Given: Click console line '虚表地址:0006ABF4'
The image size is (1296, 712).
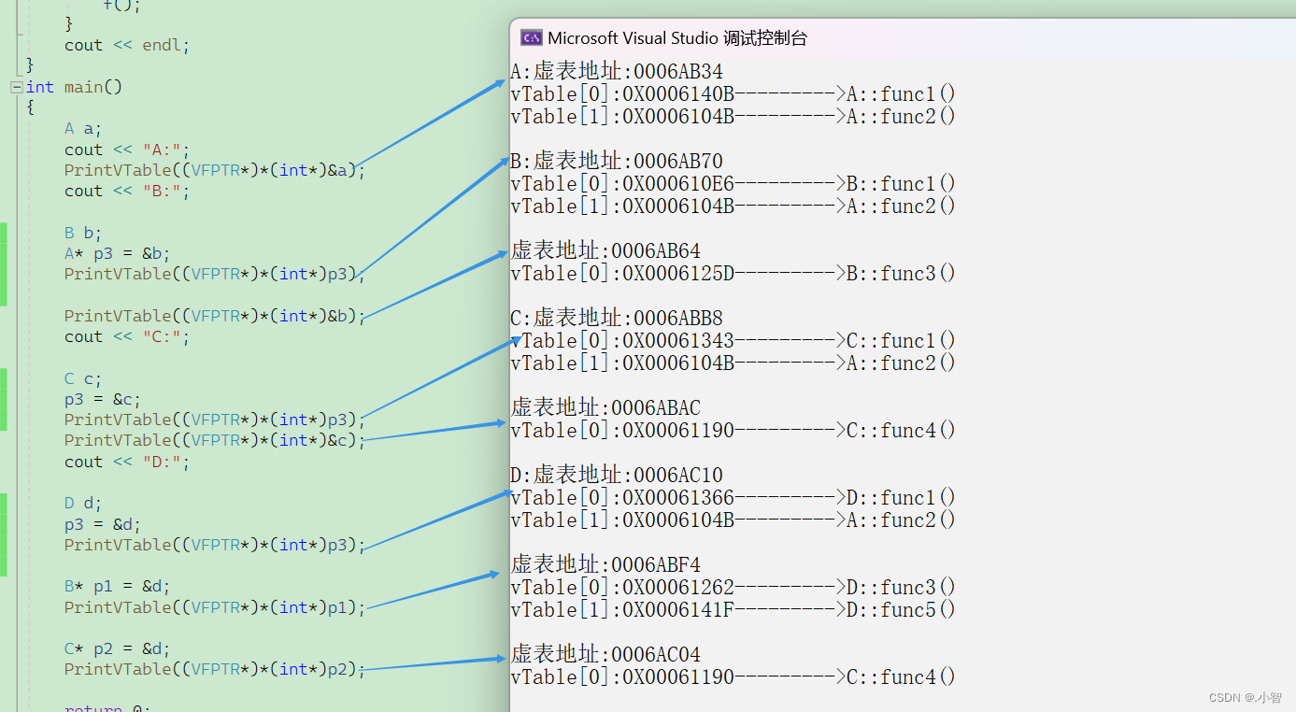Looking at the screenshot, I should click(605, 564).
